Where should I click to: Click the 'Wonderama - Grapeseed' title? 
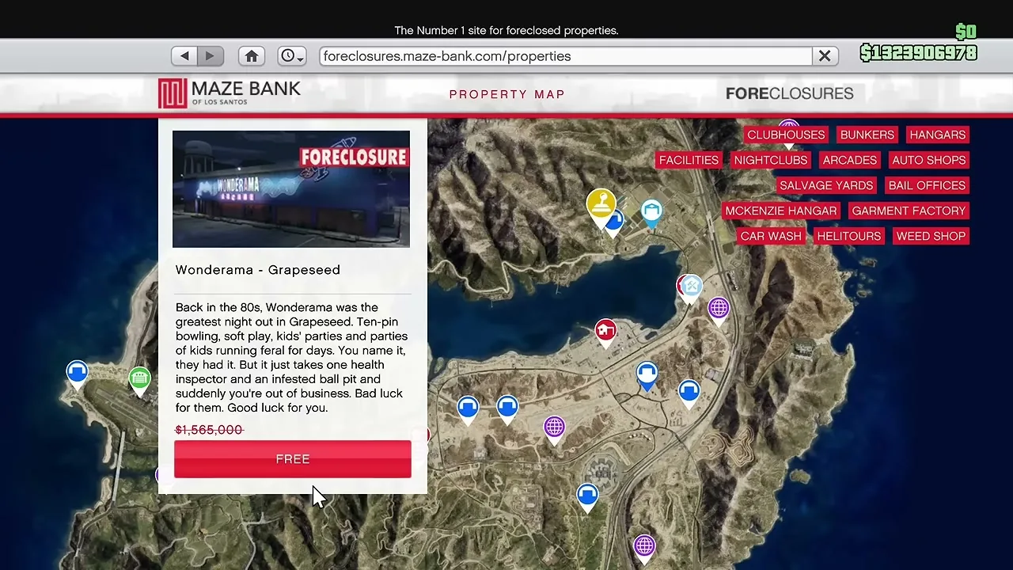tap(258, 270)
